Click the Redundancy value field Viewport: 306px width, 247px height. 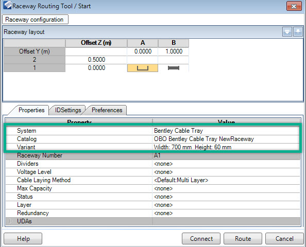pos(226,213)
